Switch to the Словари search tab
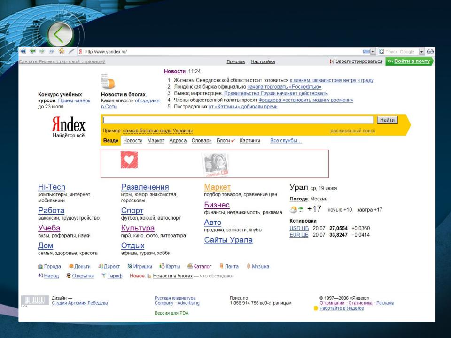The width and height of the screenshot is (451, 338). [x=202, y=140]
